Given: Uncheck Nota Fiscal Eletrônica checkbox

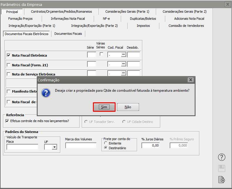Looking at the screenshot, I should 9,55.
